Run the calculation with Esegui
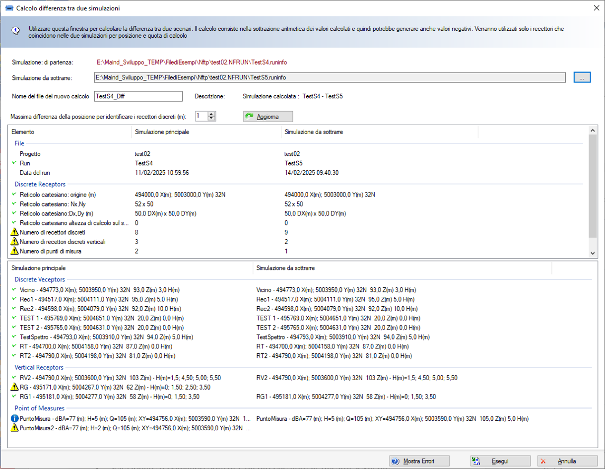This screenshot has height=469, width=605. click(500, 461)
